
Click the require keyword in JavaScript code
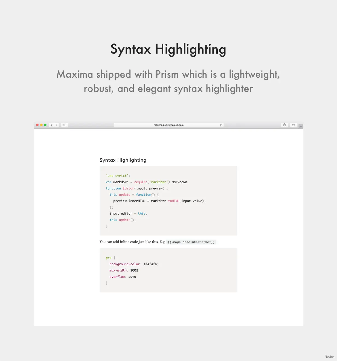tap(141, 182)
